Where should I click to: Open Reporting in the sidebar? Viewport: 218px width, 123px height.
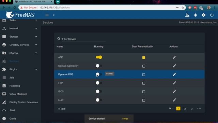[x=15, y=86]
